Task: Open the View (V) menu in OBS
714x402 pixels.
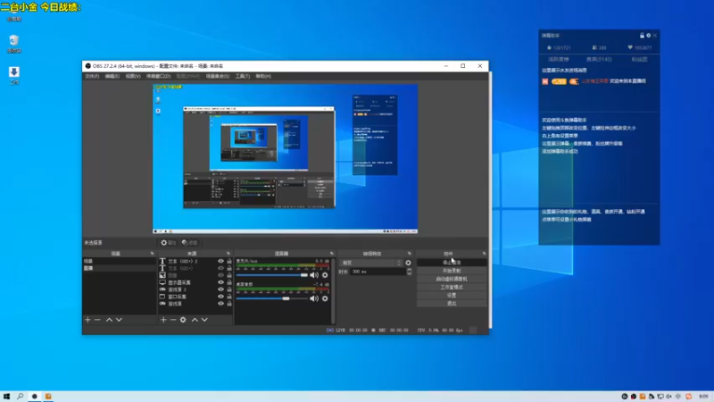Action: [133, 76]
